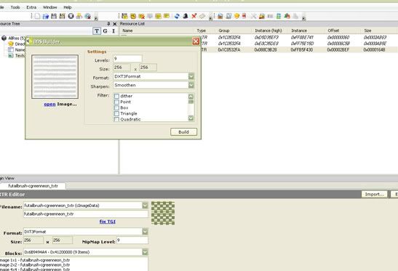Select Image 2x2 block list entry
This screenshot has width=398, height=271.
pos(35,264)
